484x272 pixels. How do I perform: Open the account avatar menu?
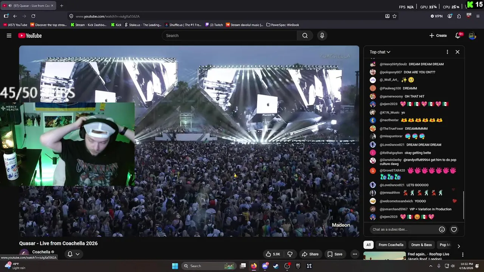coord(472,36)
